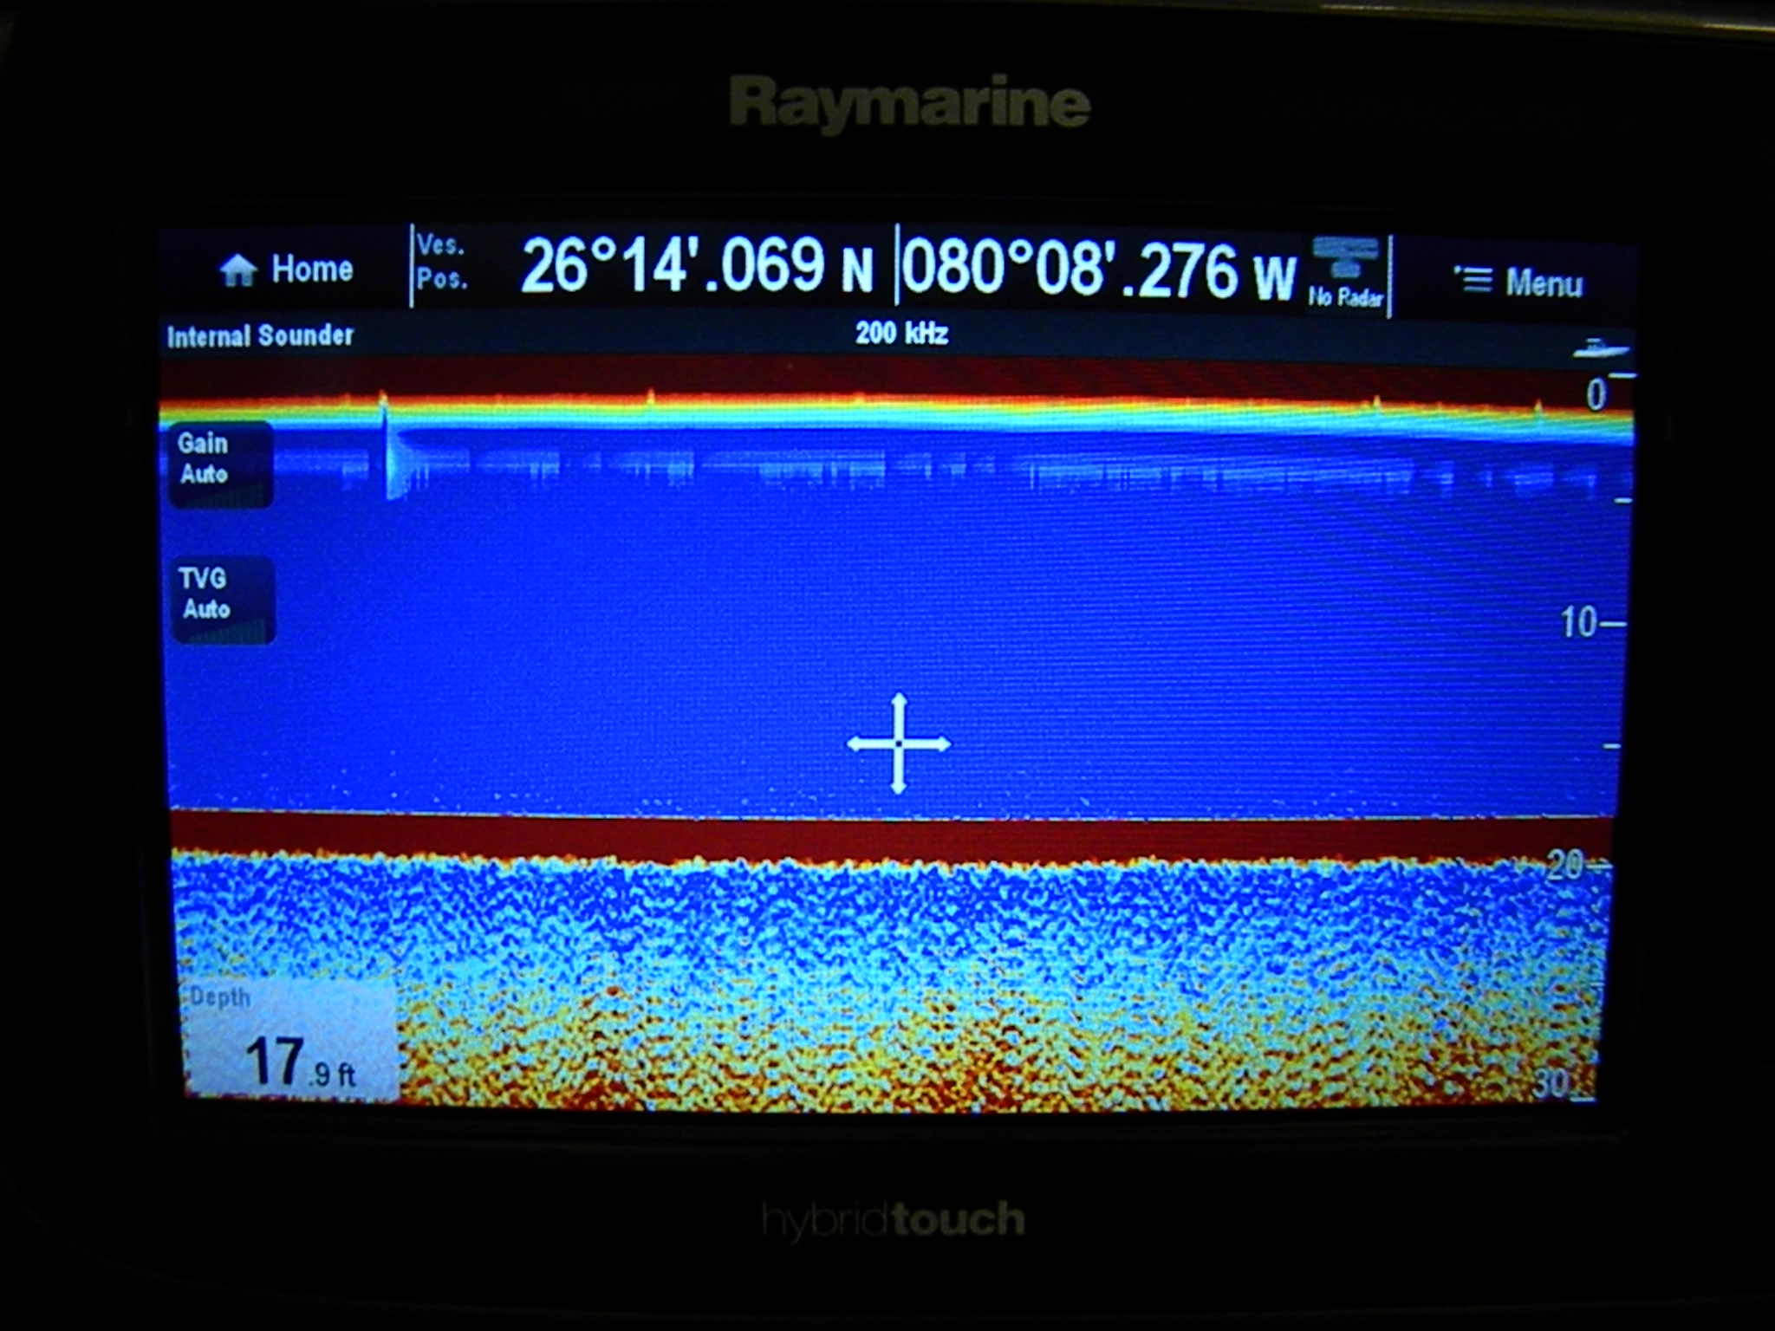Tap the No Radar status icon
Viewport: 1775px width, 1331px height.
[1345, 274]
